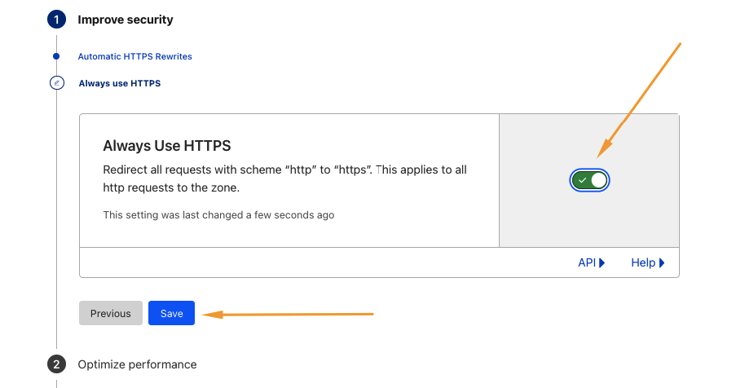Go to Automatic HTTPS Rewrites step
Screen dimensions: 745x388
tap(135, 57)
